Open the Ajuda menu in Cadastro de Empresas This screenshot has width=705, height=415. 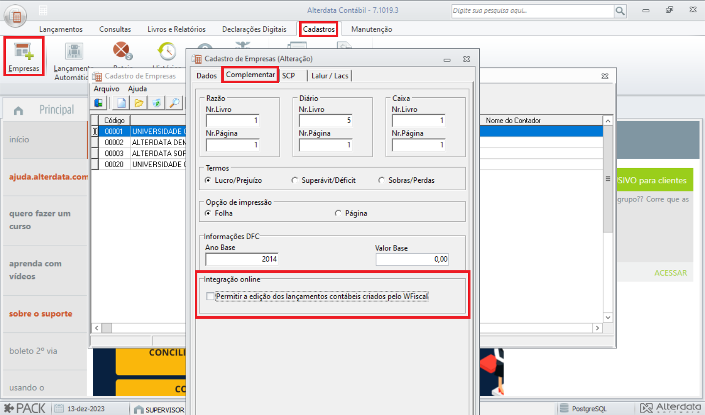pyautogui.click(x=137, y=89)
